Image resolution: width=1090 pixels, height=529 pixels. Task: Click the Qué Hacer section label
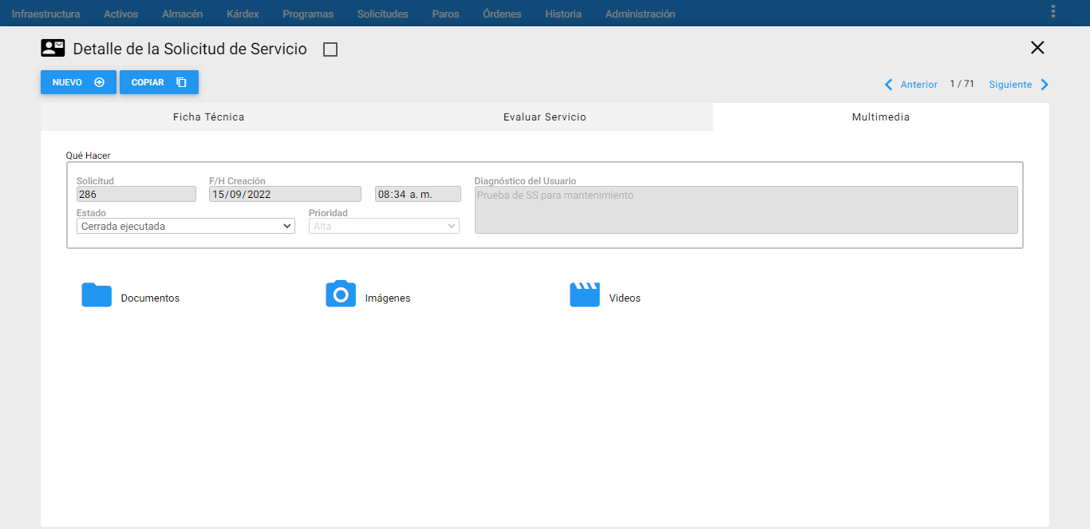point(89,156)
